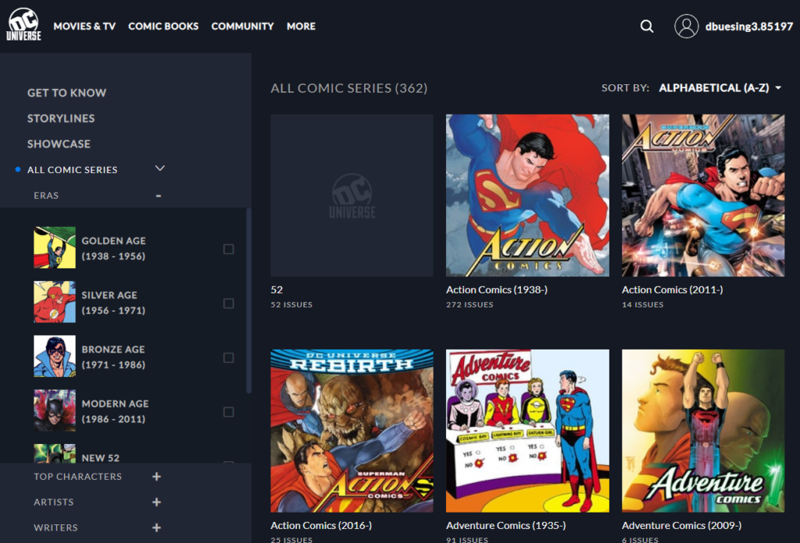Open the Movies & TV menu
Screen dimensions: 800x543
pyautogui.click(x=84, y=26)
